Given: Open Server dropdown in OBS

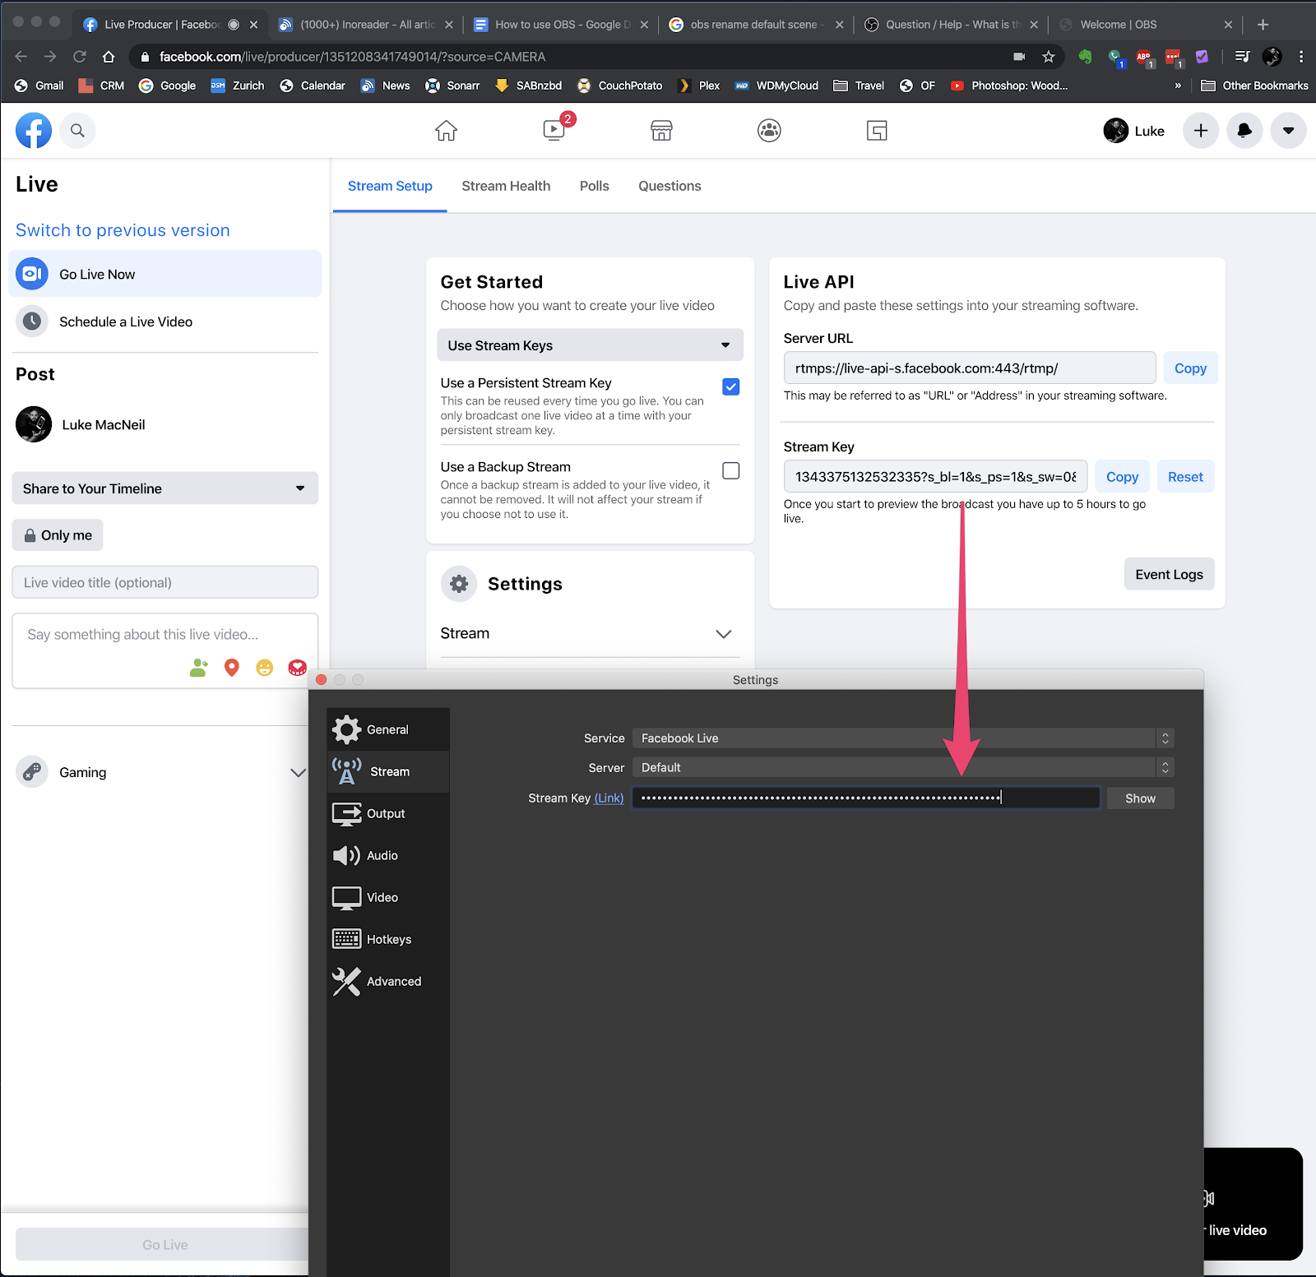Looking at the screenshot, I should pyautogui.click(x=903, y=767).
